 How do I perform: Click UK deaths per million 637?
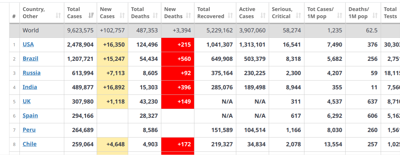[372, 102]
